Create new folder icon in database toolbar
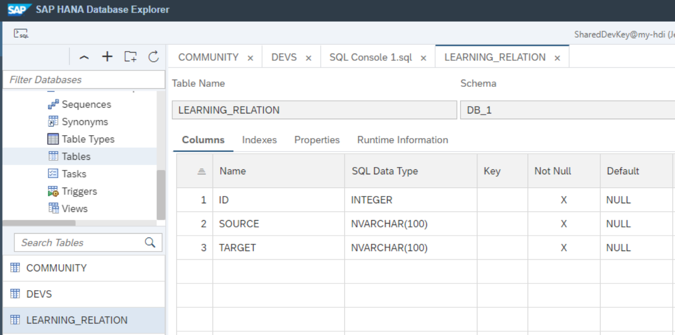Viewport: 675px width, 335px height. [130, 56]
